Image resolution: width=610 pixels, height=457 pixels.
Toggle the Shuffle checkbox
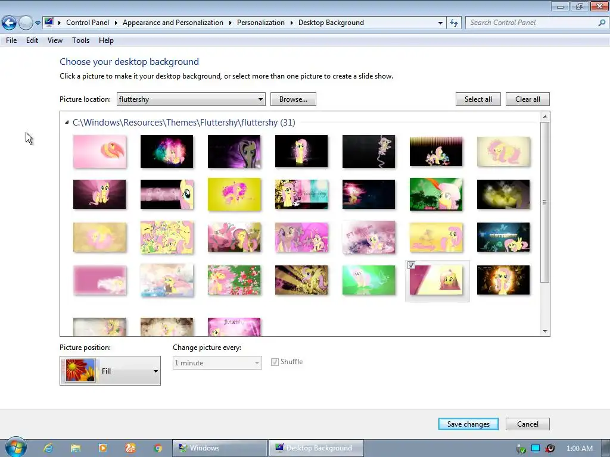pos(275,362)
